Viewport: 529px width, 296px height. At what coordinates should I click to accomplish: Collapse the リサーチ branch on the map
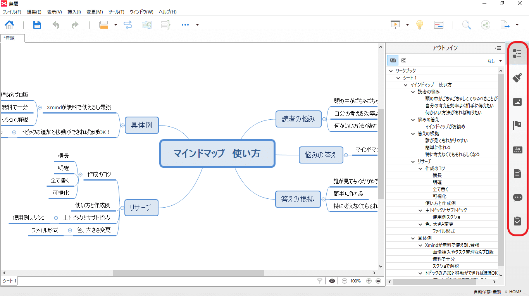[122, 208]
